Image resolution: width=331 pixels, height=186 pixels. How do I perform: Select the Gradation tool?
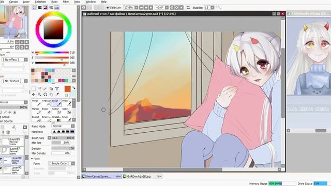coord(56,118)
